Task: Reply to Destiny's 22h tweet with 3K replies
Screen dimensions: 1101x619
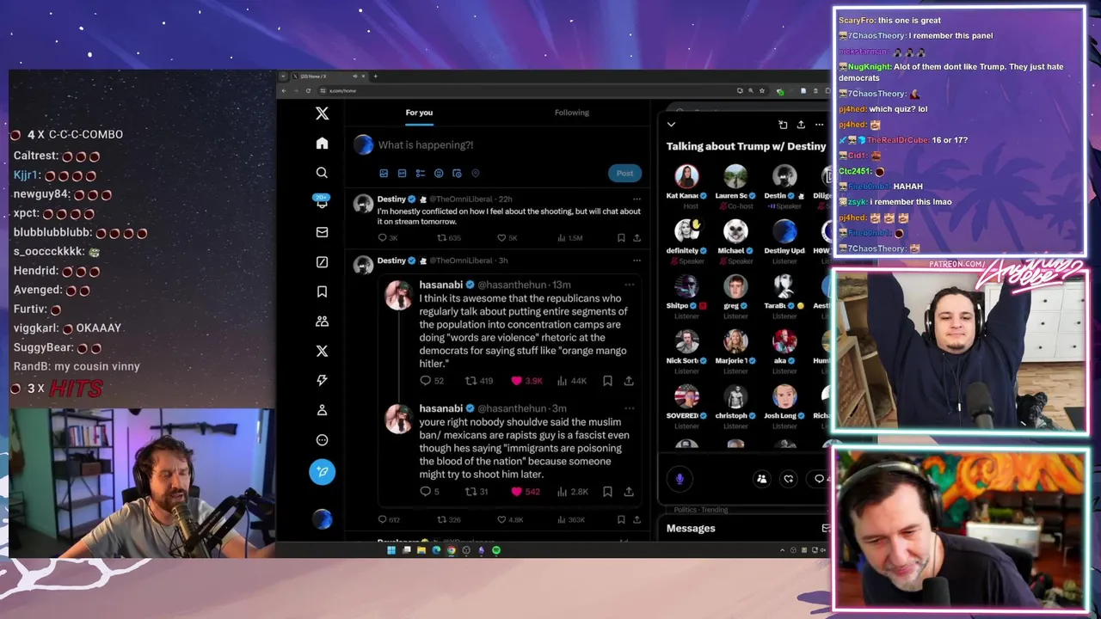Action: (387, 238)
